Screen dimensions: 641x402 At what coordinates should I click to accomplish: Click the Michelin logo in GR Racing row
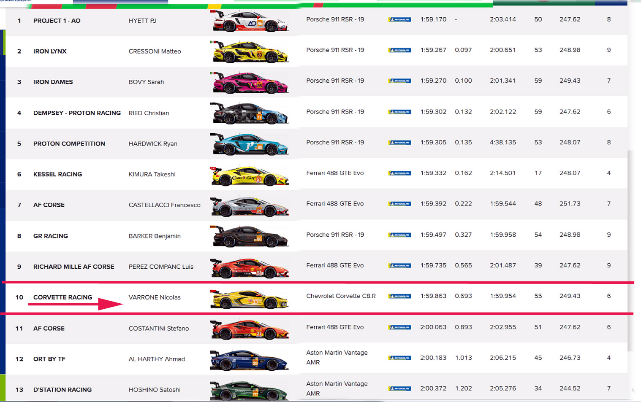click(399, 235)
